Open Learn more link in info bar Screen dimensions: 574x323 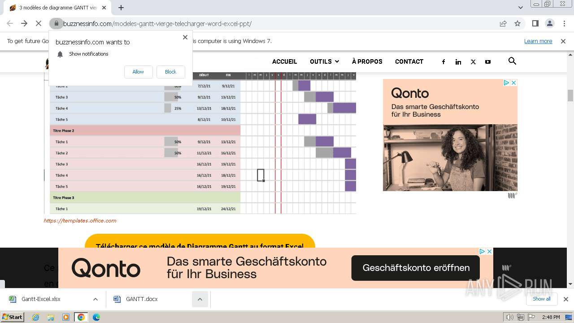(x=538, y=41)
